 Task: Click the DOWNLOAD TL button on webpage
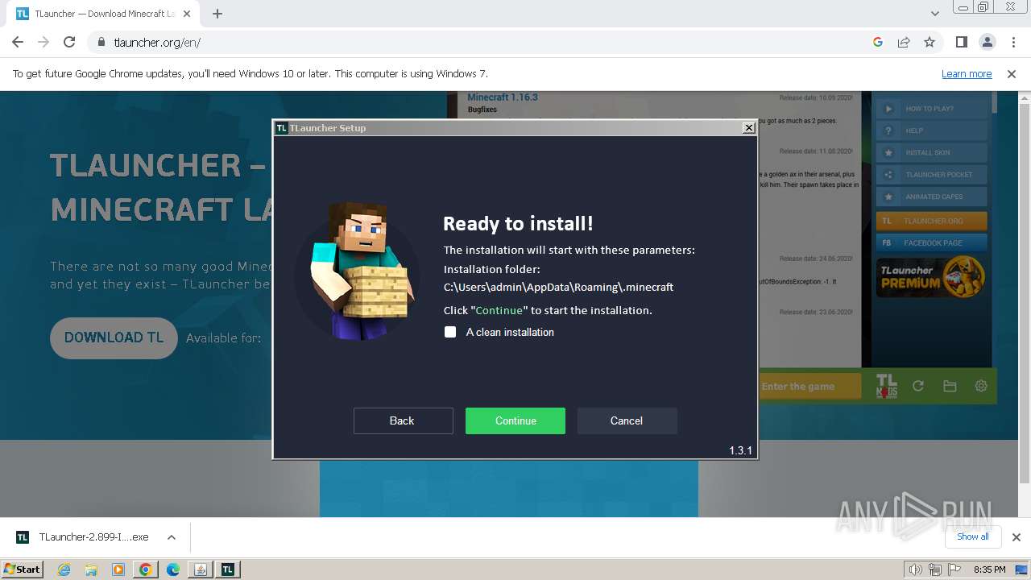[114, 338]
